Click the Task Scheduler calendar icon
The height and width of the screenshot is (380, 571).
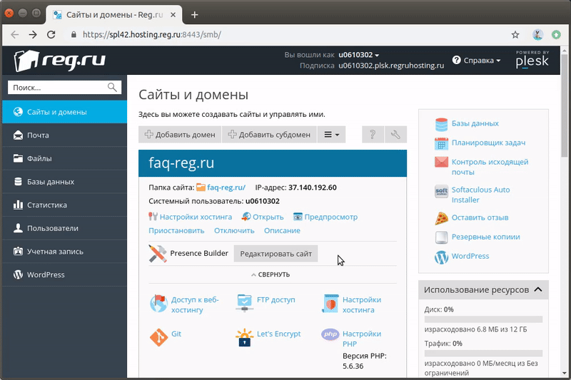click(x=441, y=143)
